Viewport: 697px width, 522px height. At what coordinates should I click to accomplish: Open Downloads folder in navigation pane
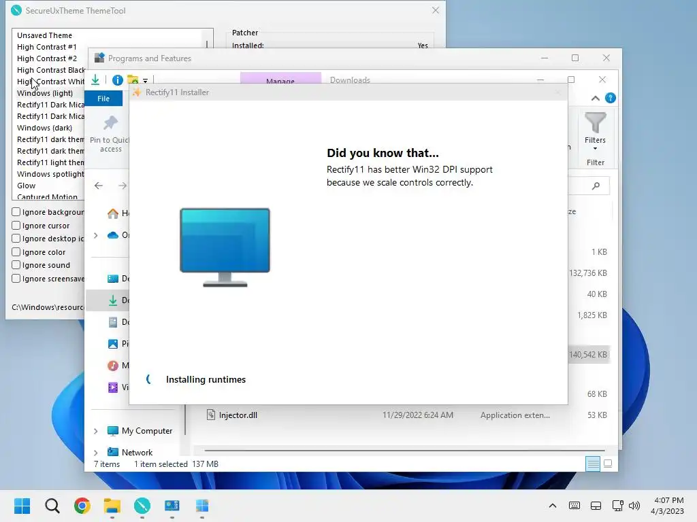coord(118,300)
